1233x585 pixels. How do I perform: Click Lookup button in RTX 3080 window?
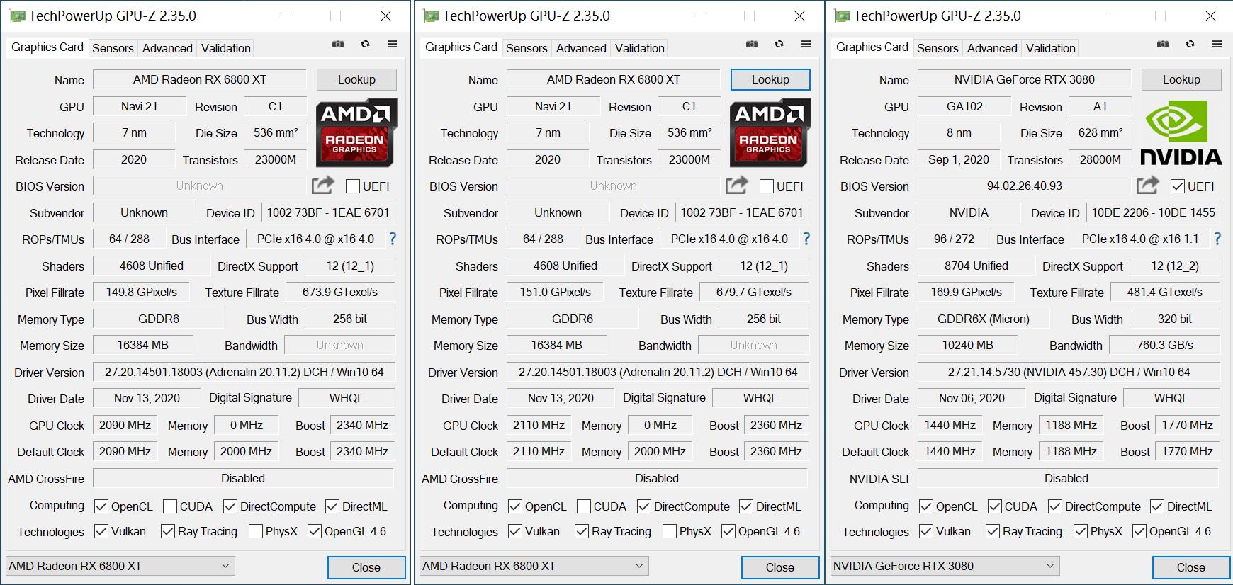(1181, 79)
